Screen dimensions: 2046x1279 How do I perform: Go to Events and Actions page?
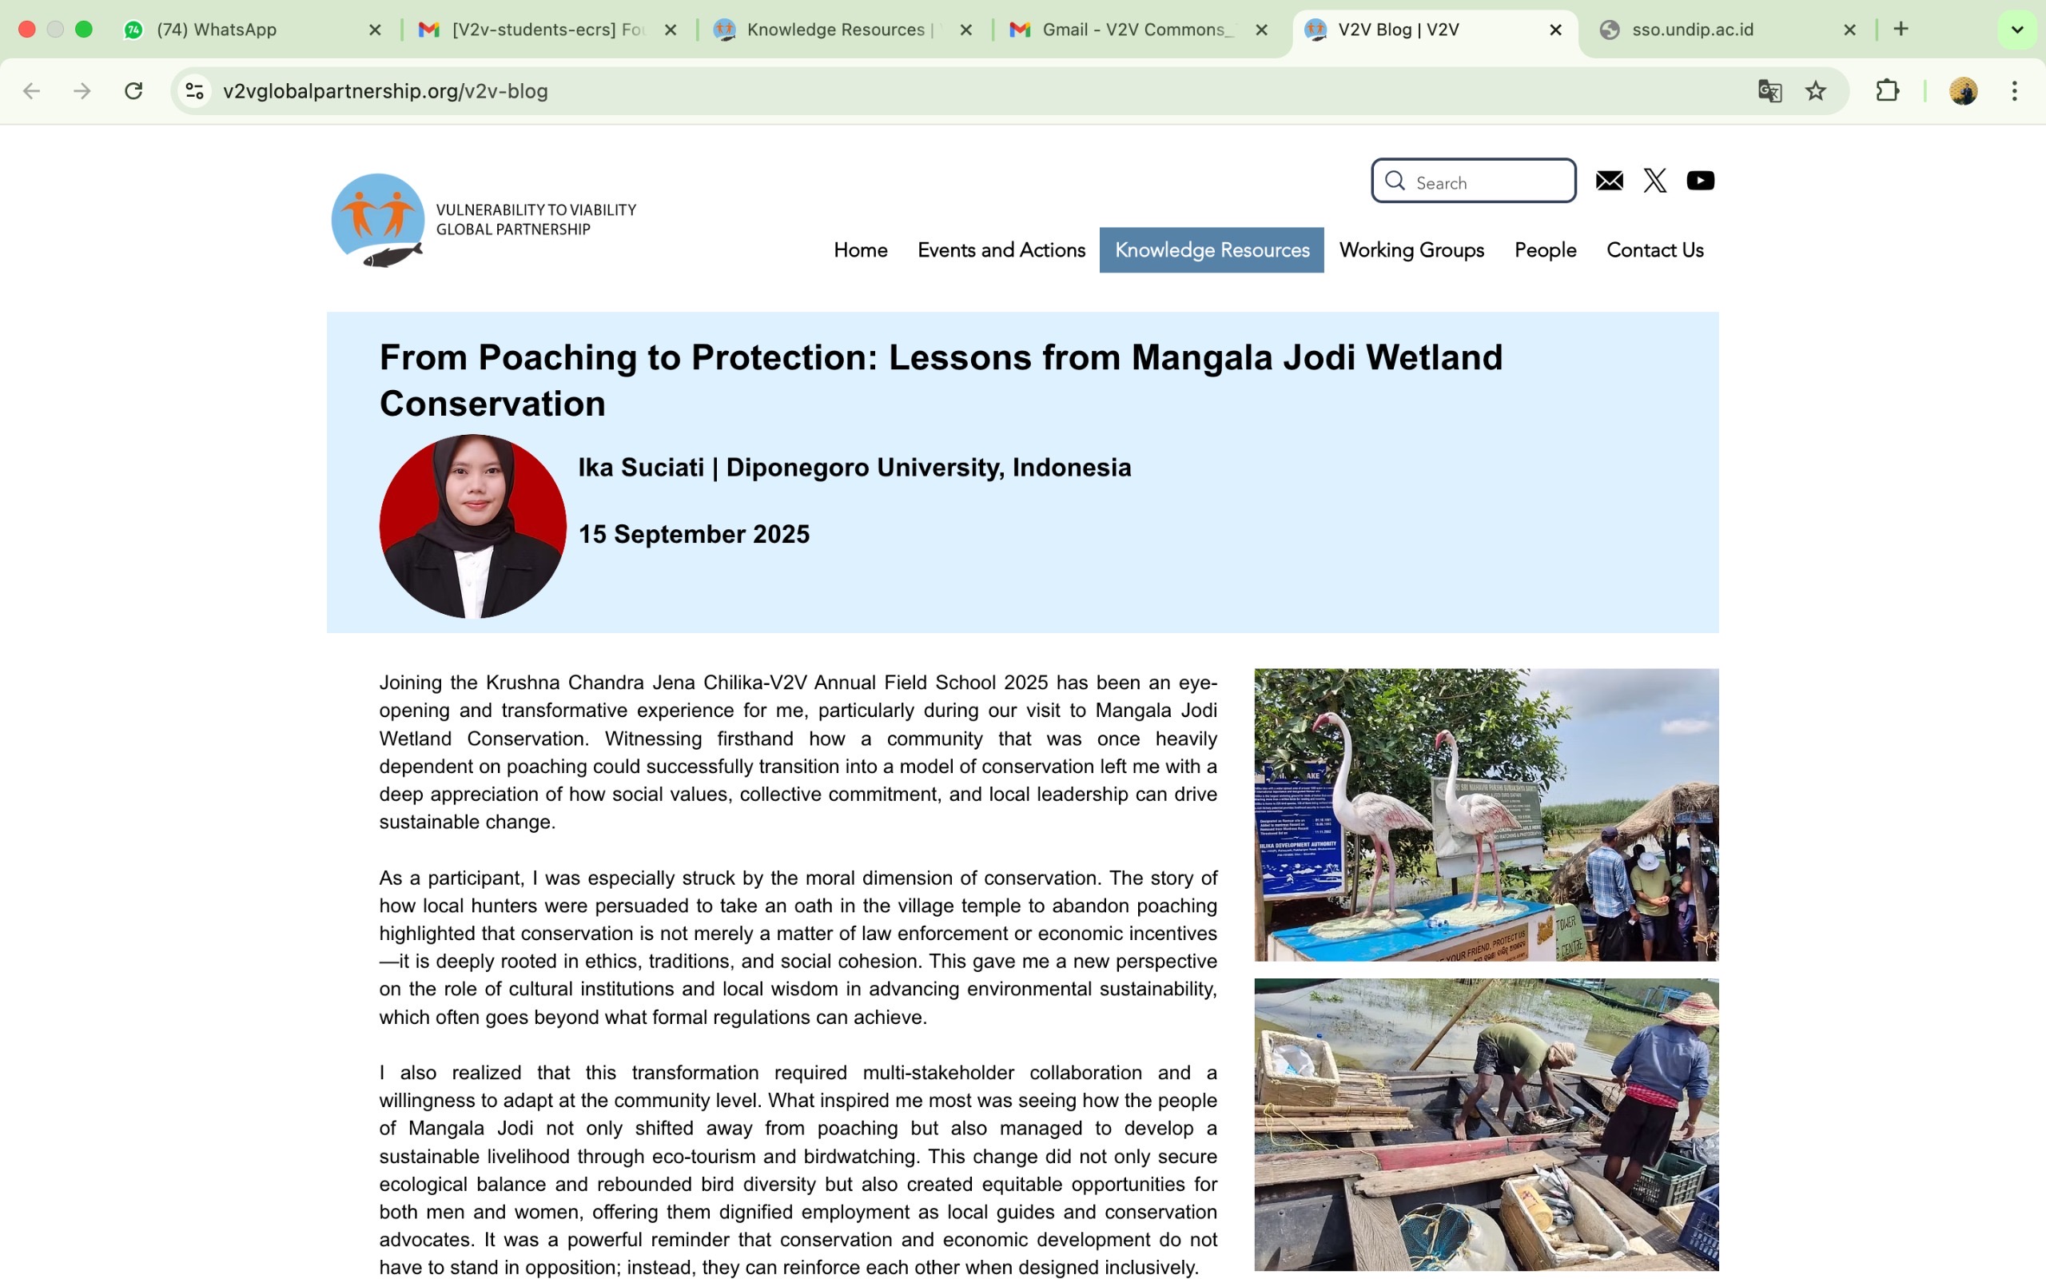(x=1001, y=249)
